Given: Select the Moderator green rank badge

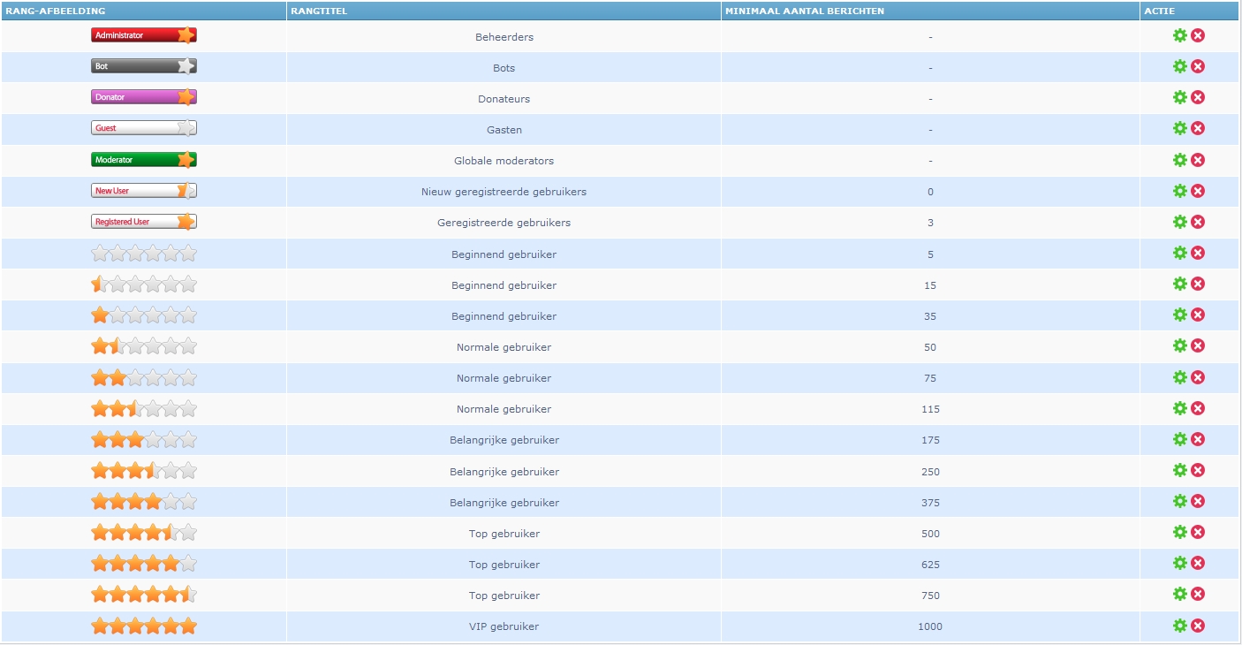Looking at the screenshot, I should pyautogui.click(x=143, y=160).
